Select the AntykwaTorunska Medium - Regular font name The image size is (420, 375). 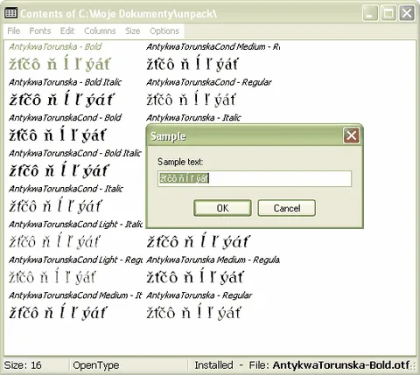(213, 260)
